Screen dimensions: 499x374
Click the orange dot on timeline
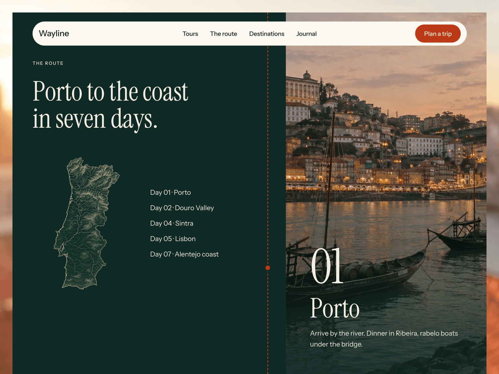pos(268,268)
